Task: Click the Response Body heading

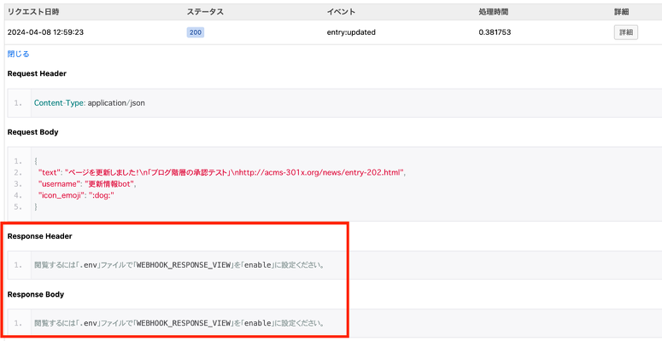Action: (x=36, y=294)
